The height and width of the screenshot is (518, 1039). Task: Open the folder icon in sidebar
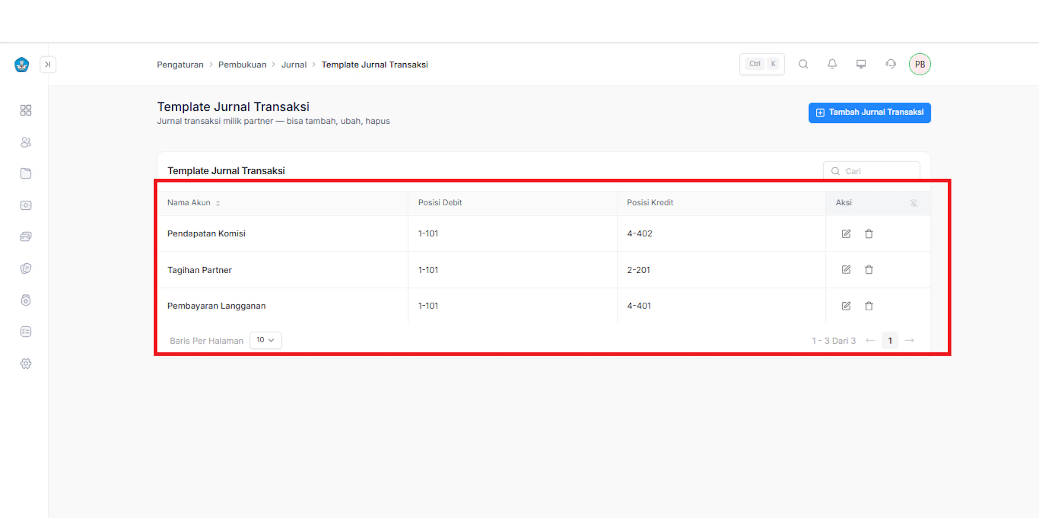(26, 173)
